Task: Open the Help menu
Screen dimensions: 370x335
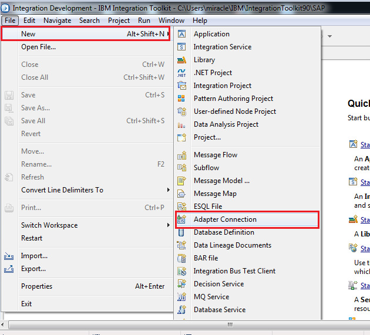Action: (200, 21)
